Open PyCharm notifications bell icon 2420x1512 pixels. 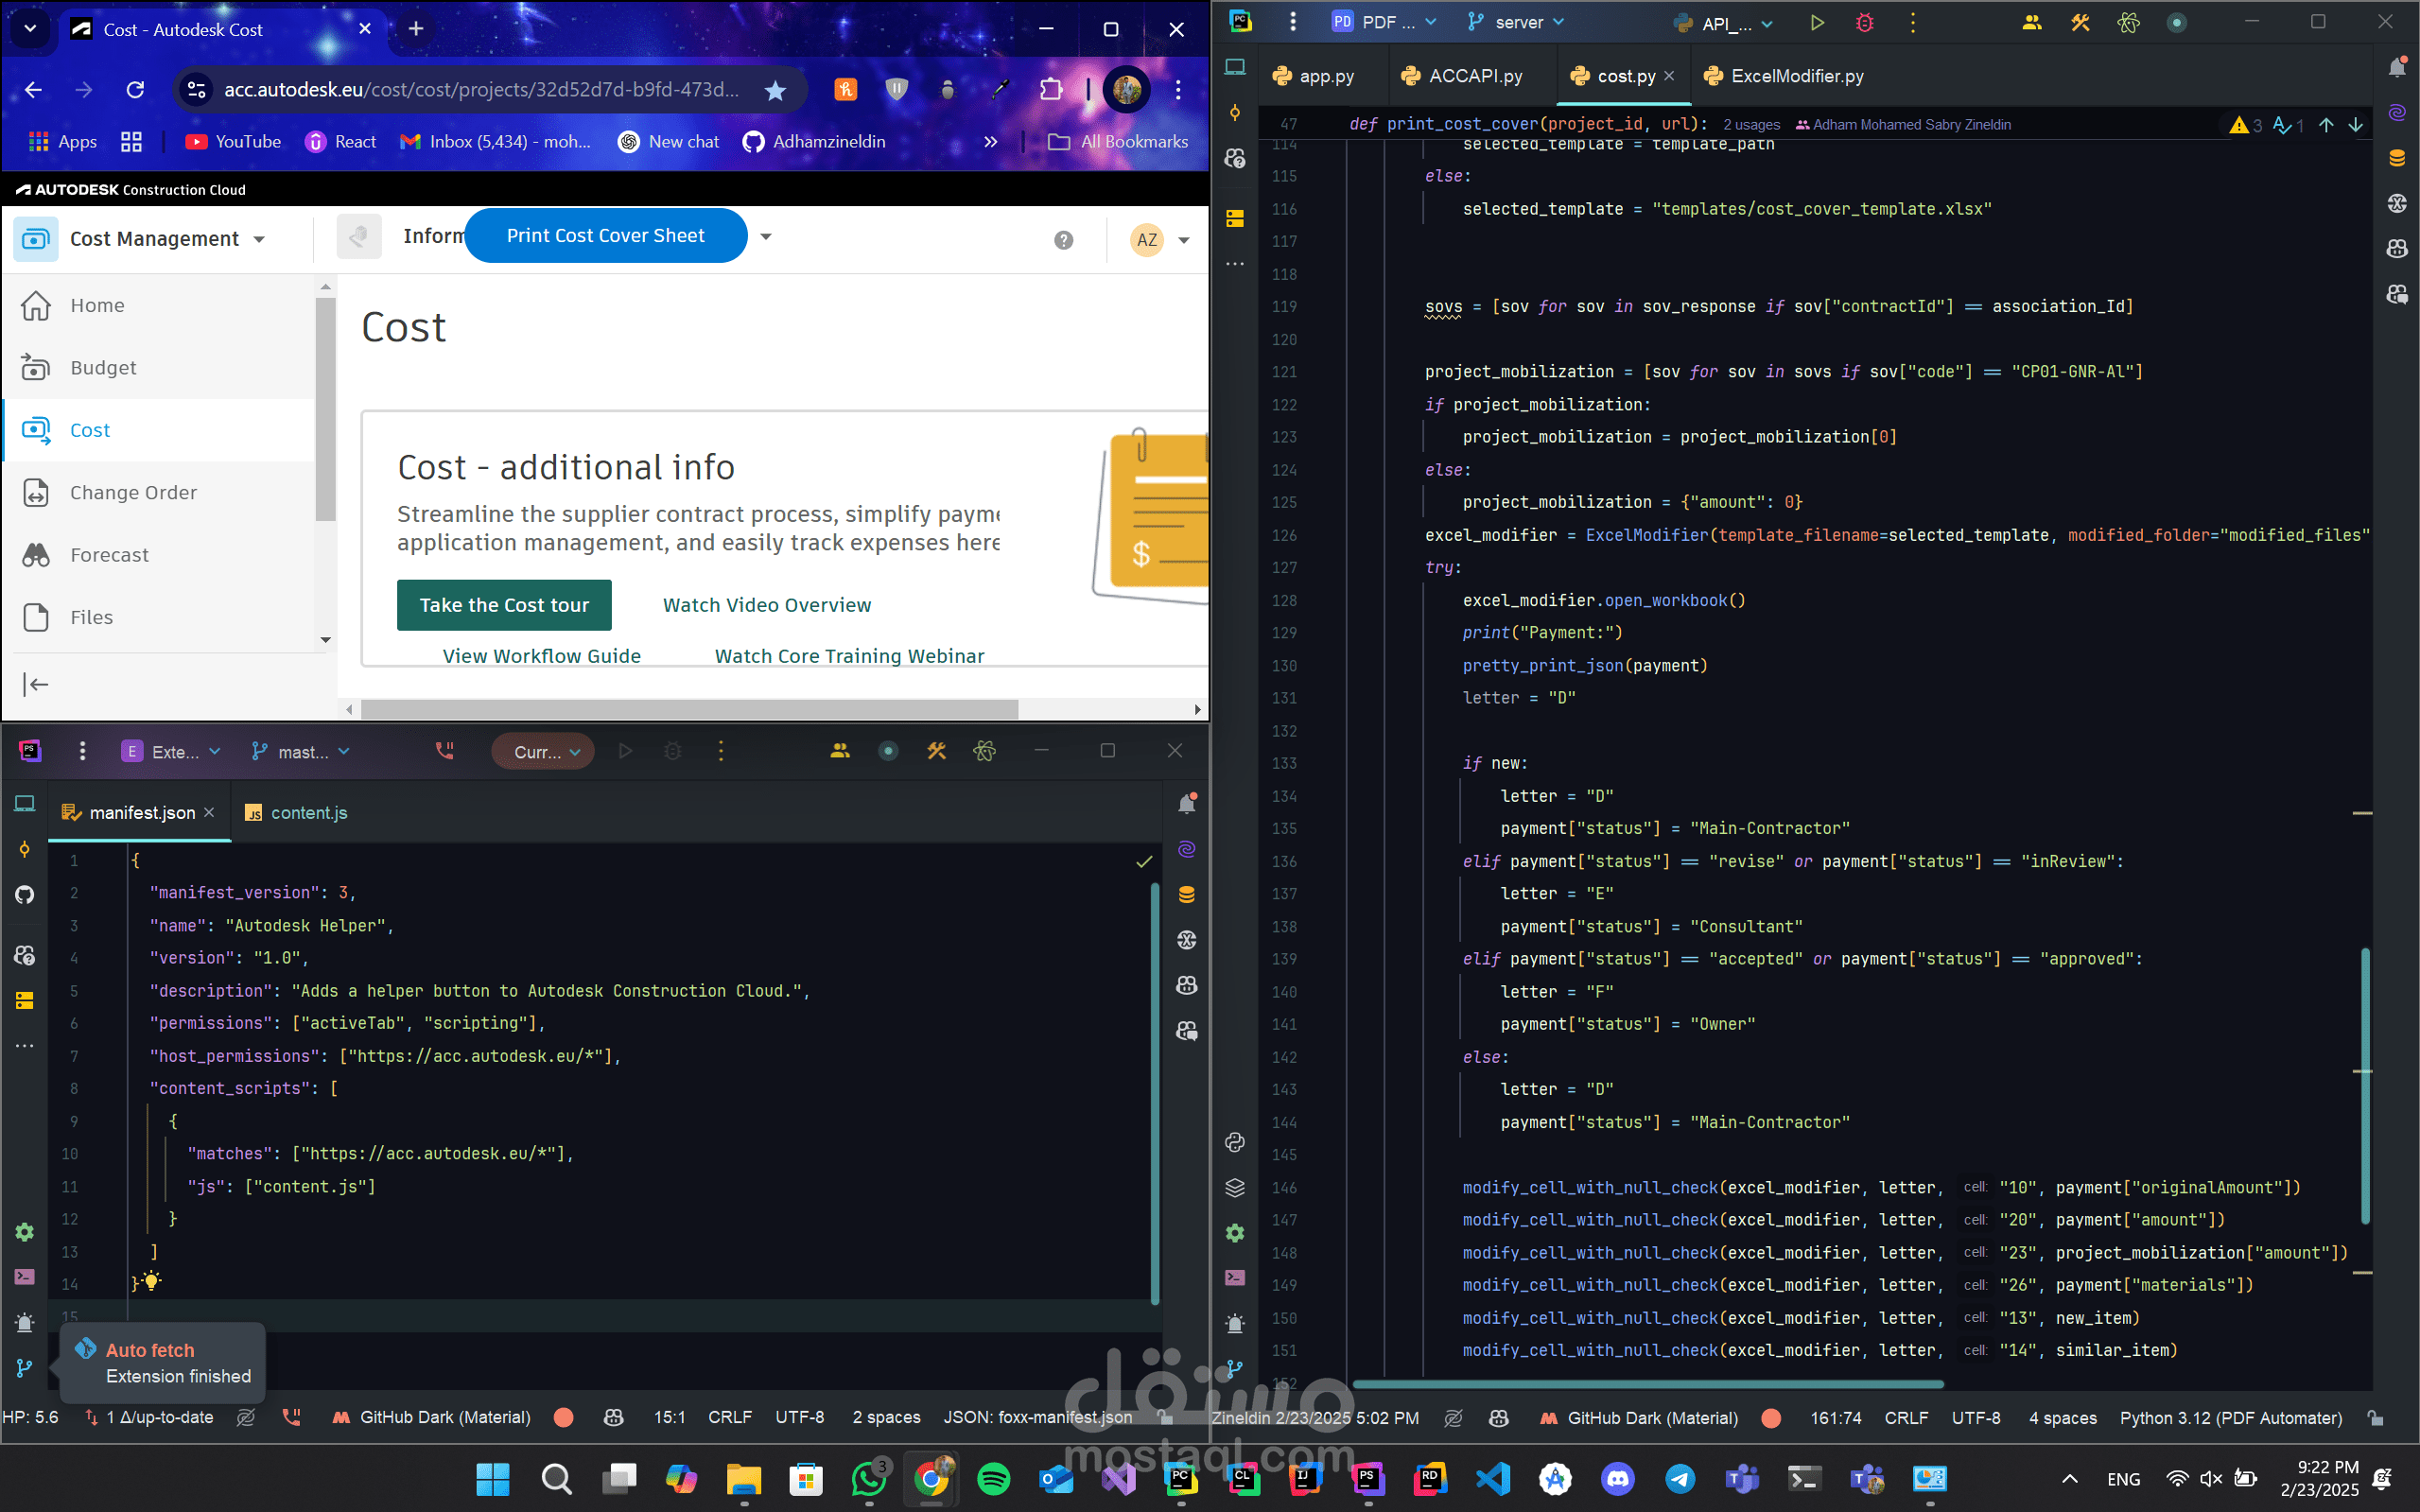click(x=2397, y=67)
